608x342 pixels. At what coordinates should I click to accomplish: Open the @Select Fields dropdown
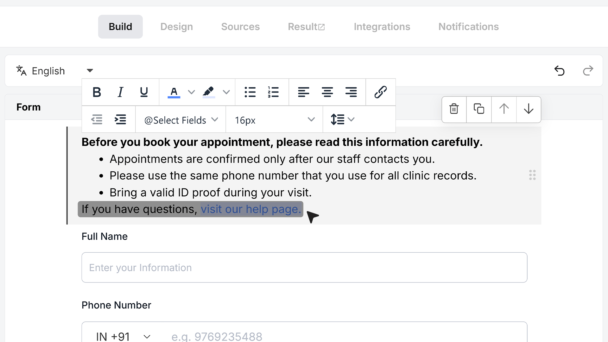(181, 120)
